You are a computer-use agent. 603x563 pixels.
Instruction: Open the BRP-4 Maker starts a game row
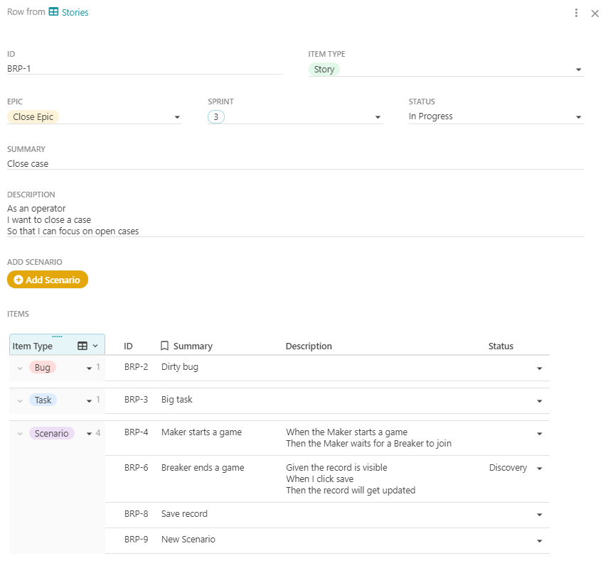coord(201,432)
